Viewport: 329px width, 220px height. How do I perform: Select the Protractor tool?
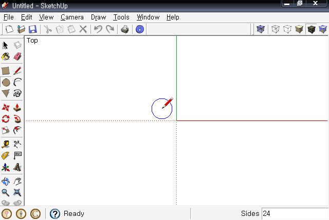[6, 156]
